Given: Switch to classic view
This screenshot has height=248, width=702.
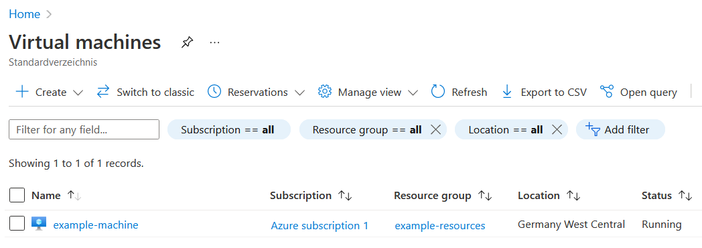Looking at the screenshot, I should point(155,92).
